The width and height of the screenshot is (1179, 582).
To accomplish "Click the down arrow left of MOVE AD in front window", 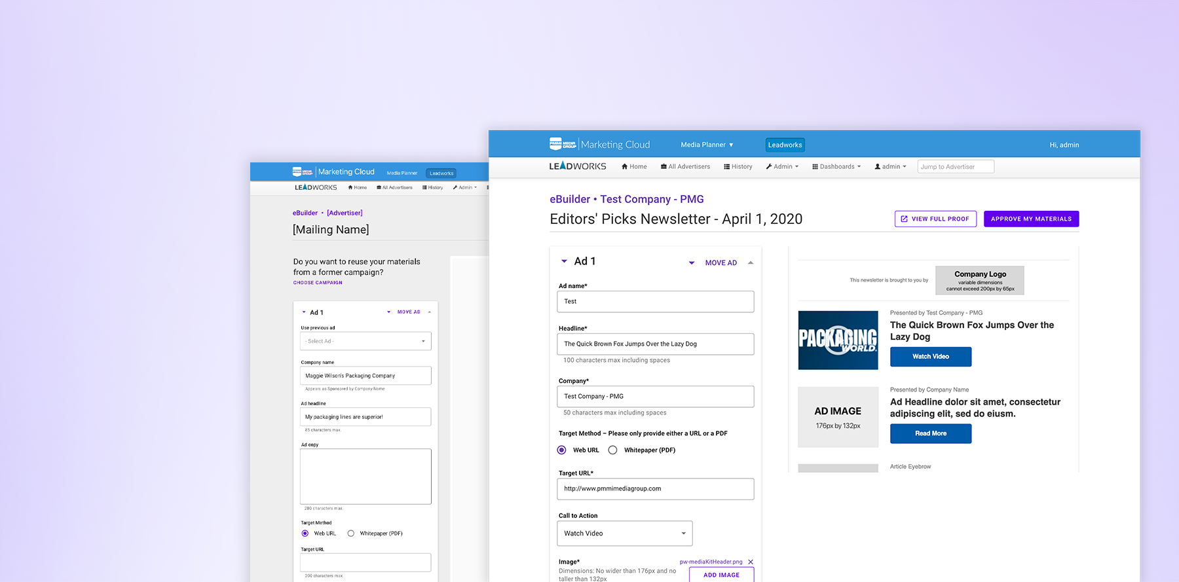I will point(692,263).
